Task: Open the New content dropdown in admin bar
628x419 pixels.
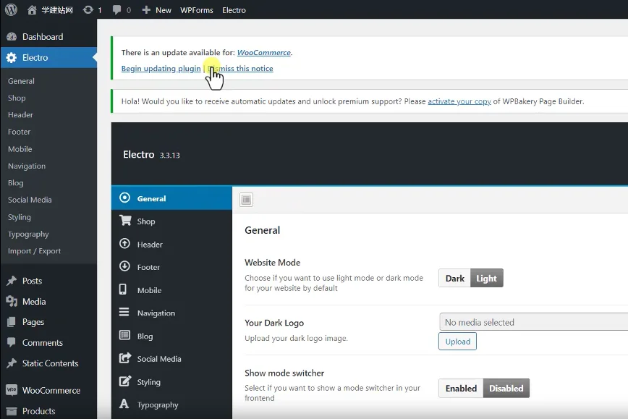Action: click(156, 10)
